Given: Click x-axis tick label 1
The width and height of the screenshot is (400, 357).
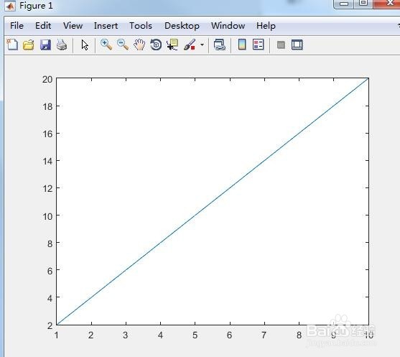Looking at the screenshot, I should coord(57,335).
